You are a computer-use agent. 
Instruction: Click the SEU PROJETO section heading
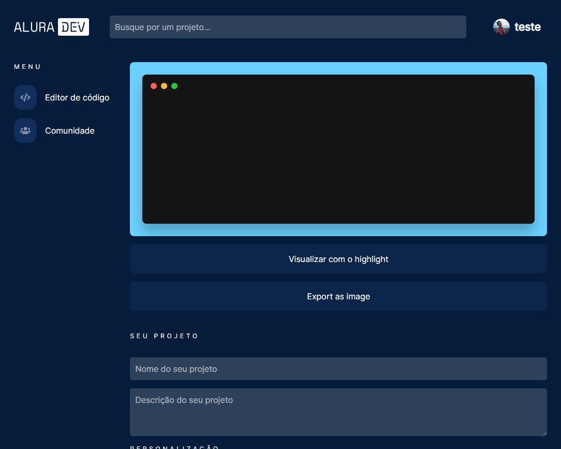pos(164,336)
